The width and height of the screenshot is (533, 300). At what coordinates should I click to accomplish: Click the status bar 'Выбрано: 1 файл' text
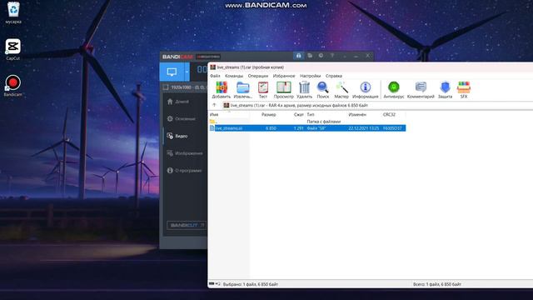click(251, 284)
